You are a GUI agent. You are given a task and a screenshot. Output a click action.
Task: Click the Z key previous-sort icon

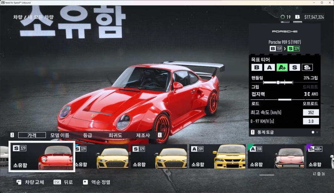12,135
